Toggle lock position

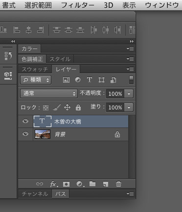67,107
